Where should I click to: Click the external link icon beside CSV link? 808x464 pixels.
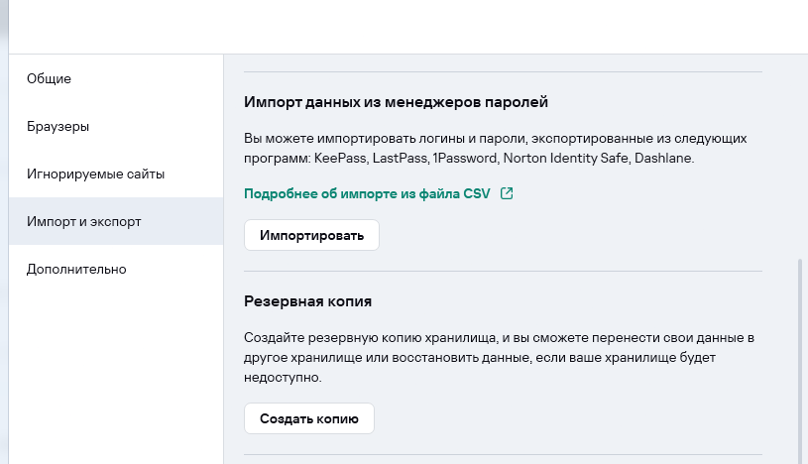click(x=507, y=193)
